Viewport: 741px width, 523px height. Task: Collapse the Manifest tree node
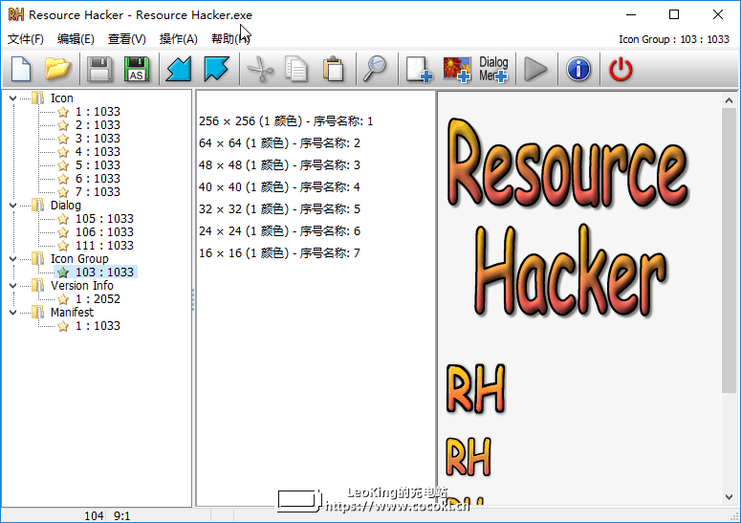pos(12,313)
